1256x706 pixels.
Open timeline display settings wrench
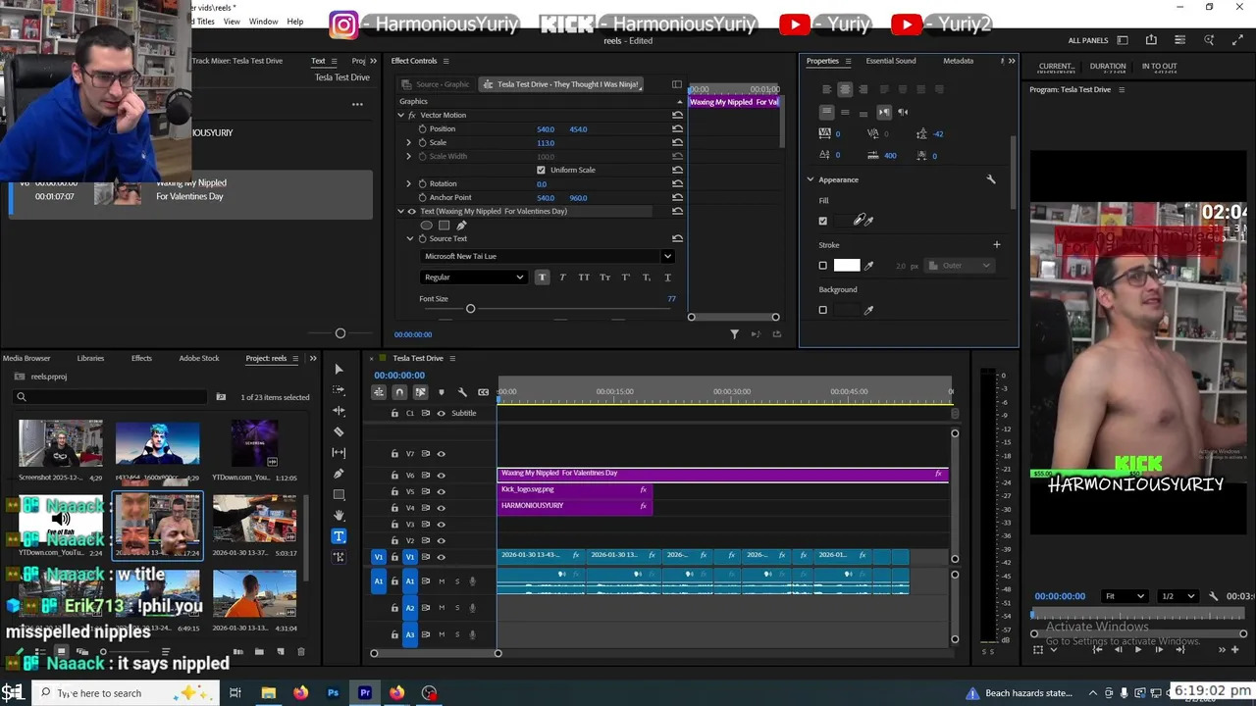[x=462, y=392]
